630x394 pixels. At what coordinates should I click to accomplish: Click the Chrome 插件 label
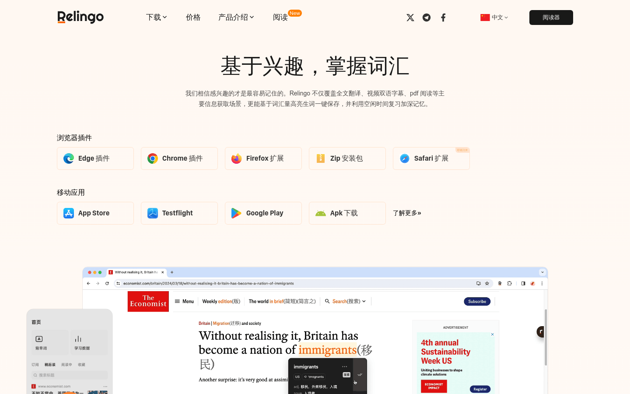coord(182,158)
